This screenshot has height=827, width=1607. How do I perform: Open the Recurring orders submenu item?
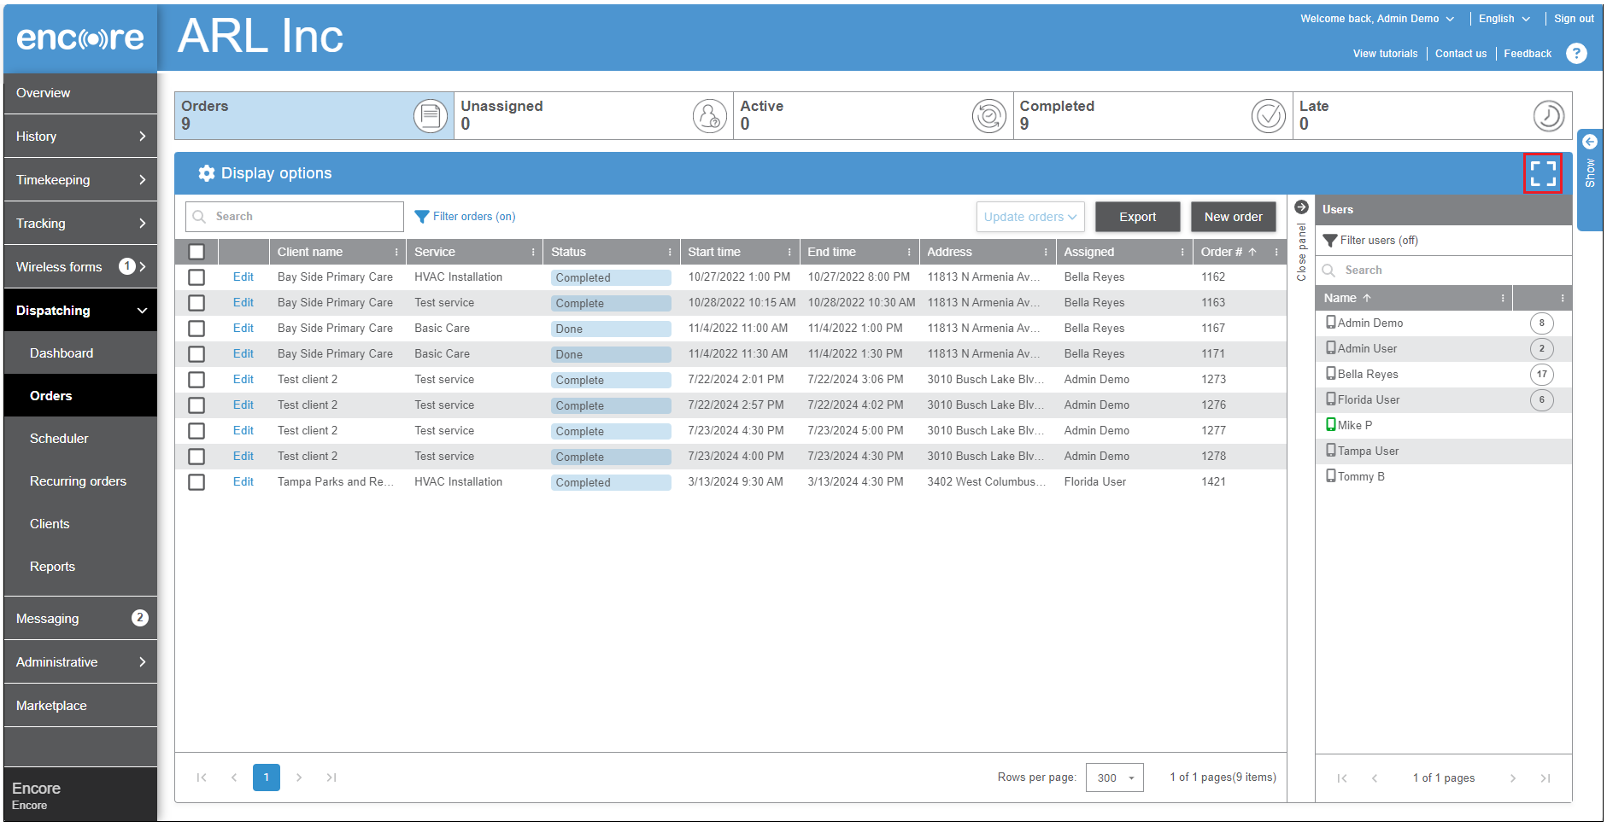80,481
